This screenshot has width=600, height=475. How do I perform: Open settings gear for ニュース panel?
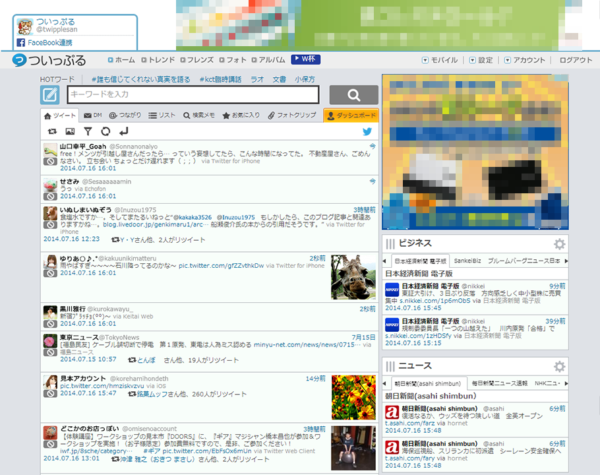(559, 367)
